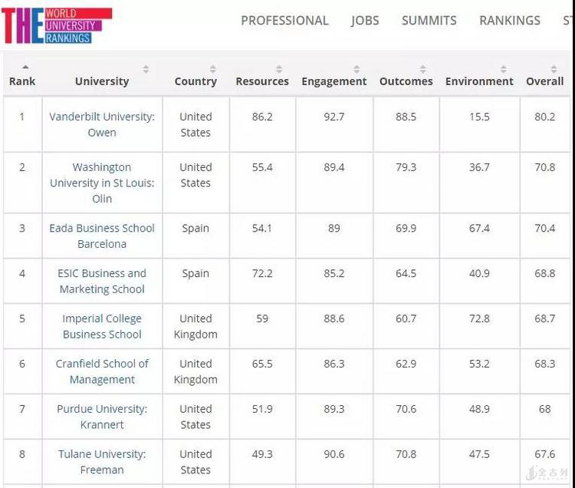Viewport: 575px width, 488px height.
Task: Open the Jobs menu item
Action: point(365,21)
